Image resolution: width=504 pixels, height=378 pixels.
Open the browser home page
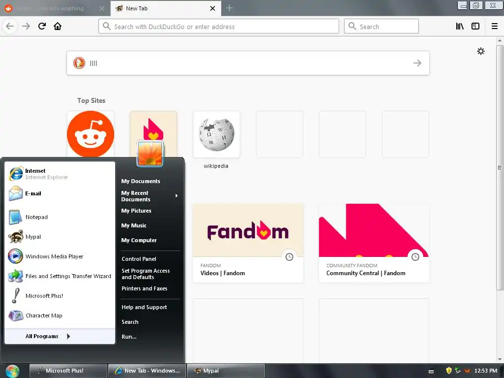pos(58,27)
